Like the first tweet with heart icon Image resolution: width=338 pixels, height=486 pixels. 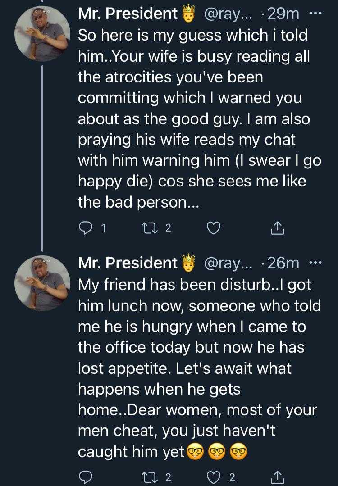(x=214, y=228)
